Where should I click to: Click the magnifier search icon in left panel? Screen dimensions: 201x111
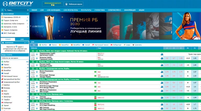5,10
